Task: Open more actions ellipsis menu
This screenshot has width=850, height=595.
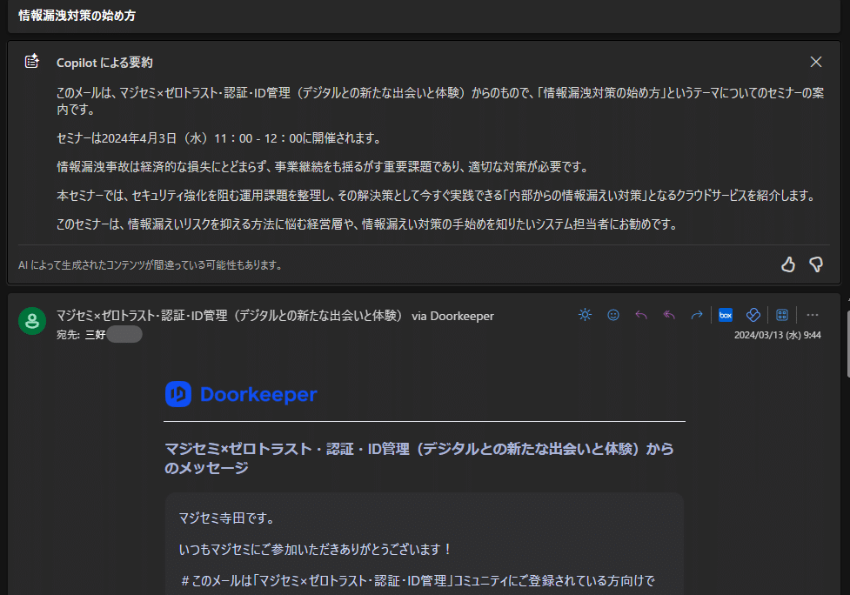Action: [812, 315]
